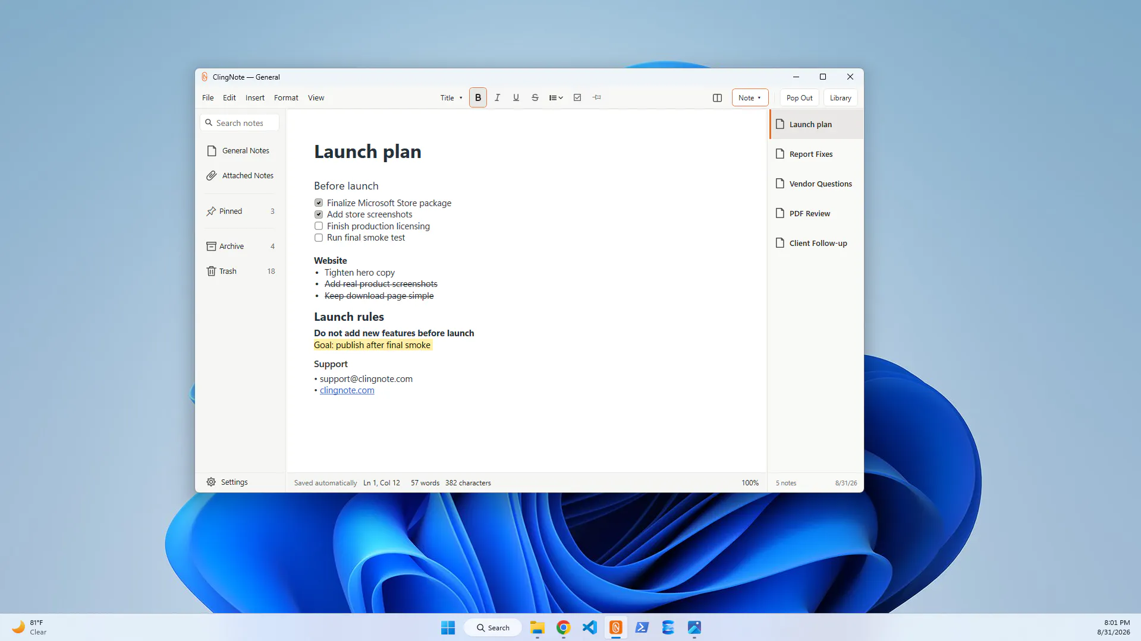Toggle the split panel view icon
This screenshot has width=1141, height=641.
coord(717,98)
